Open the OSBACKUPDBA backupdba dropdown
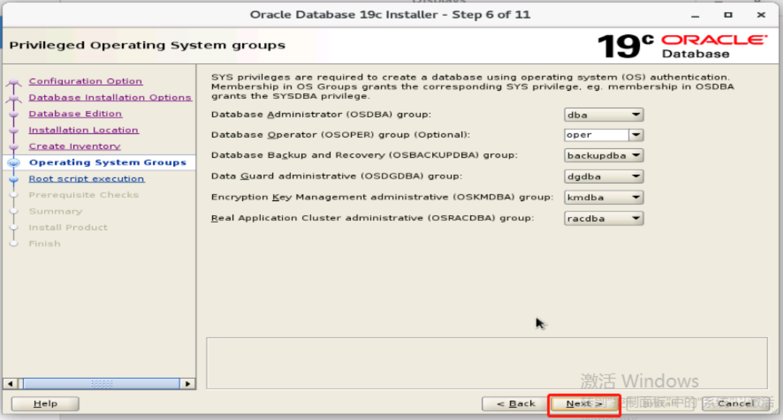The width and height of the screenshot is (783, 420). 604,156
